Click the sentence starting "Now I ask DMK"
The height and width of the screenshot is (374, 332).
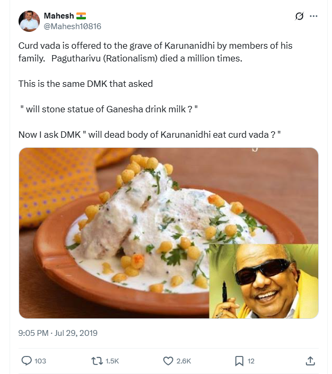[149, 135]
